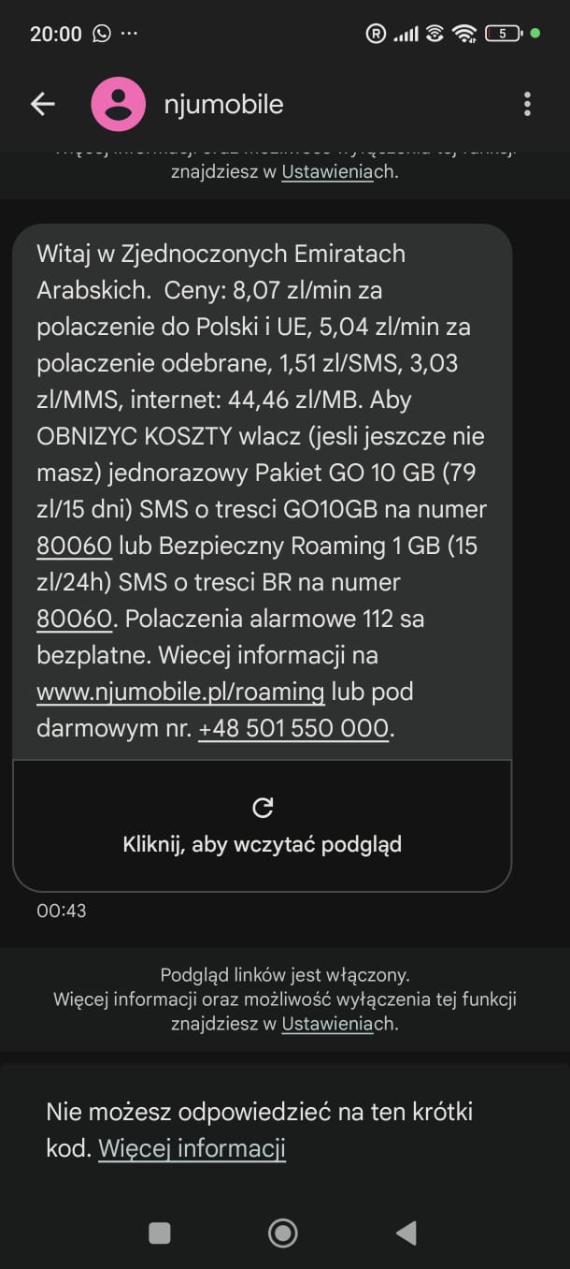Tap the WhatsApp notification icon in status bar
Screen dimensions: 570x1269
(101, 34)
